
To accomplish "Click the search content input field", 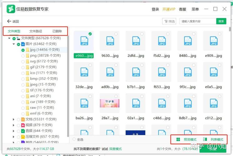I will click(198, 21).
